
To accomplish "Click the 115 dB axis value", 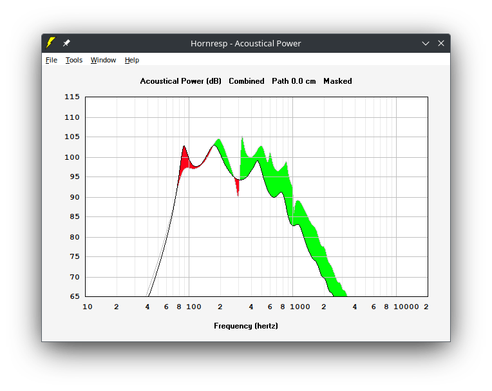I will pyautogui.click(x=72, y=97).
